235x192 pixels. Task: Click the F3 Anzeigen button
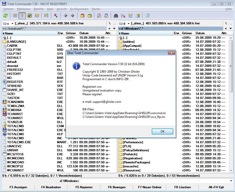pyautogui.click(x=18, y=187)
